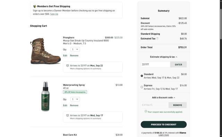Edit the Waterproofing Spray item

pyautogui.click(x=65, y=106)
